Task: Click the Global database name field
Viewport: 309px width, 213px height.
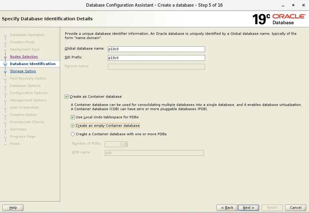Action: click(156, 49)
